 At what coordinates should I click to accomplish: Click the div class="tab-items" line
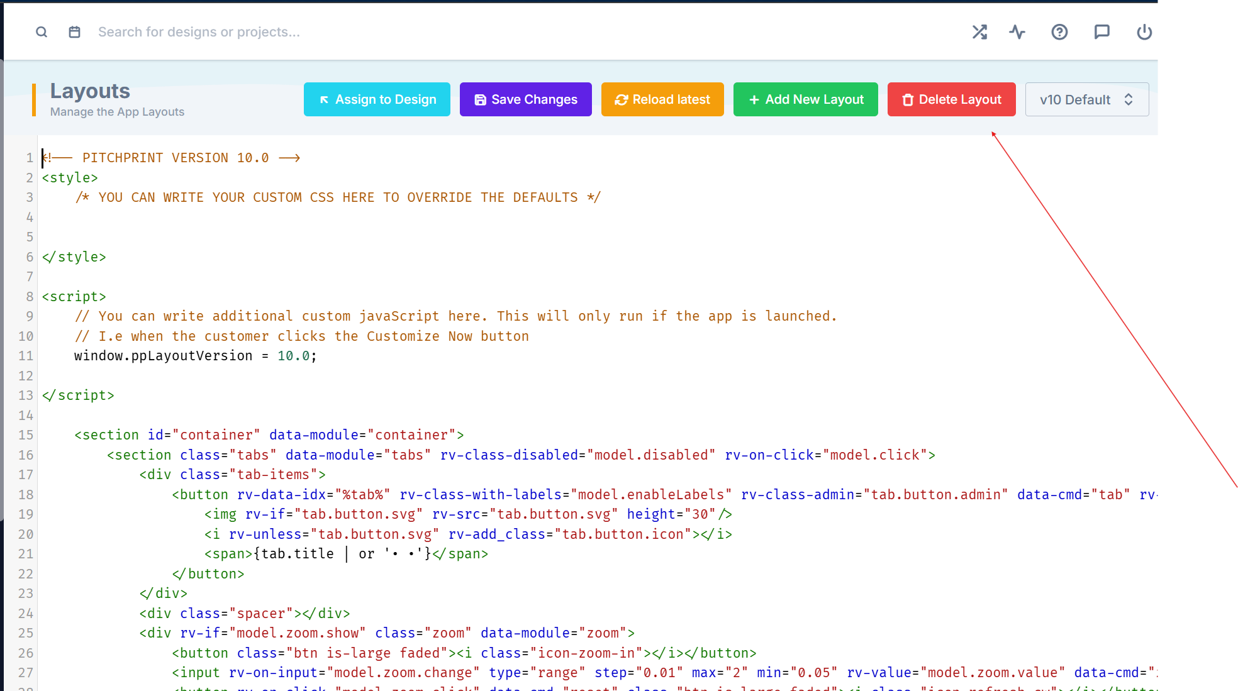coord(233,475)
